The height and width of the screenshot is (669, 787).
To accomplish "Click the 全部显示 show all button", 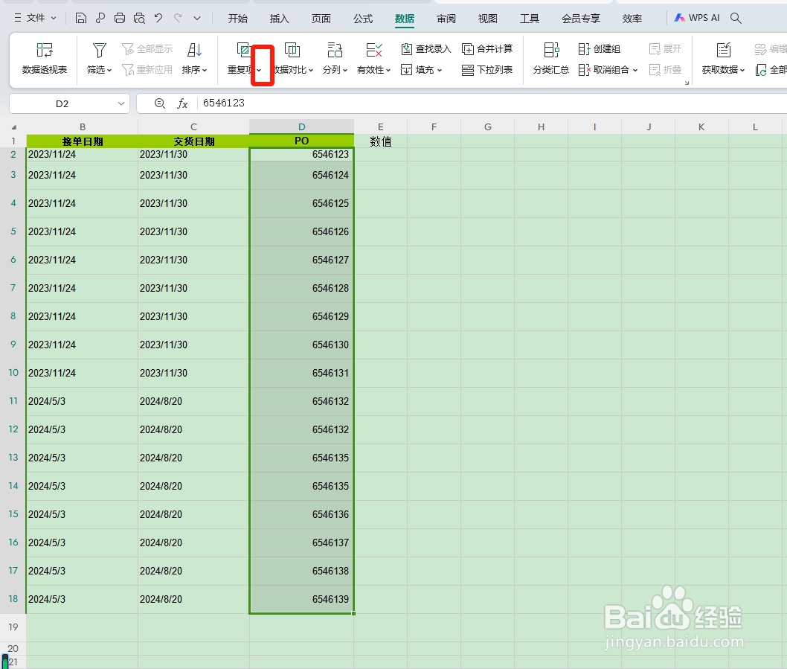I will 147,48.
